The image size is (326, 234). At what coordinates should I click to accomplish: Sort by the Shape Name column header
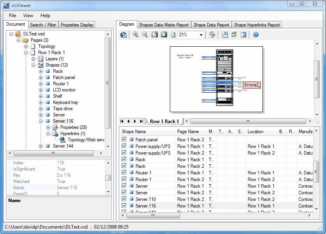(147, 132)
